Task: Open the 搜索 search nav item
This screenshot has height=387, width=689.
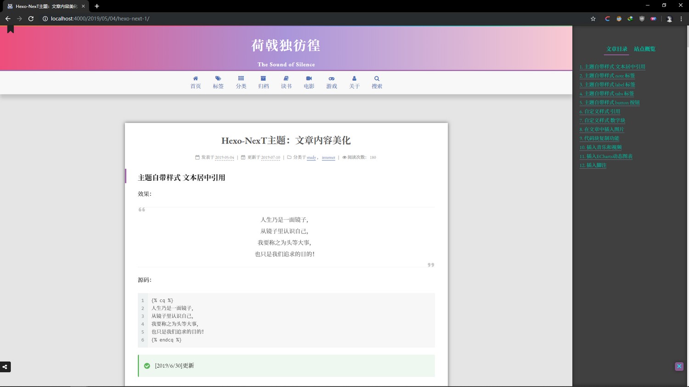Action: 377,83
